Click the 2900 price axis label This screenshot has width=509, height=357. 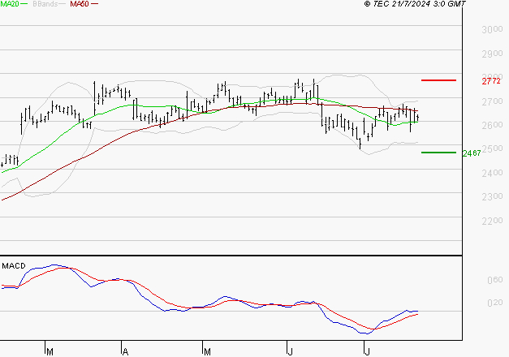coord(492,54)
